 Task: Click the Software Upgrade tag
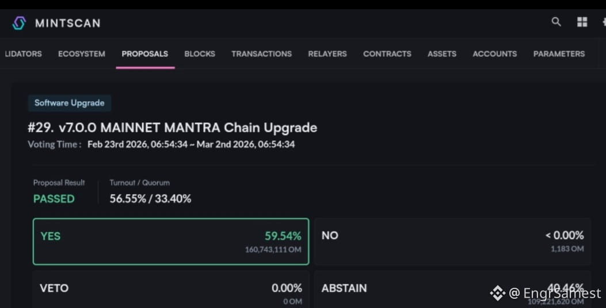pyautogui.click(x=70, y=103)
